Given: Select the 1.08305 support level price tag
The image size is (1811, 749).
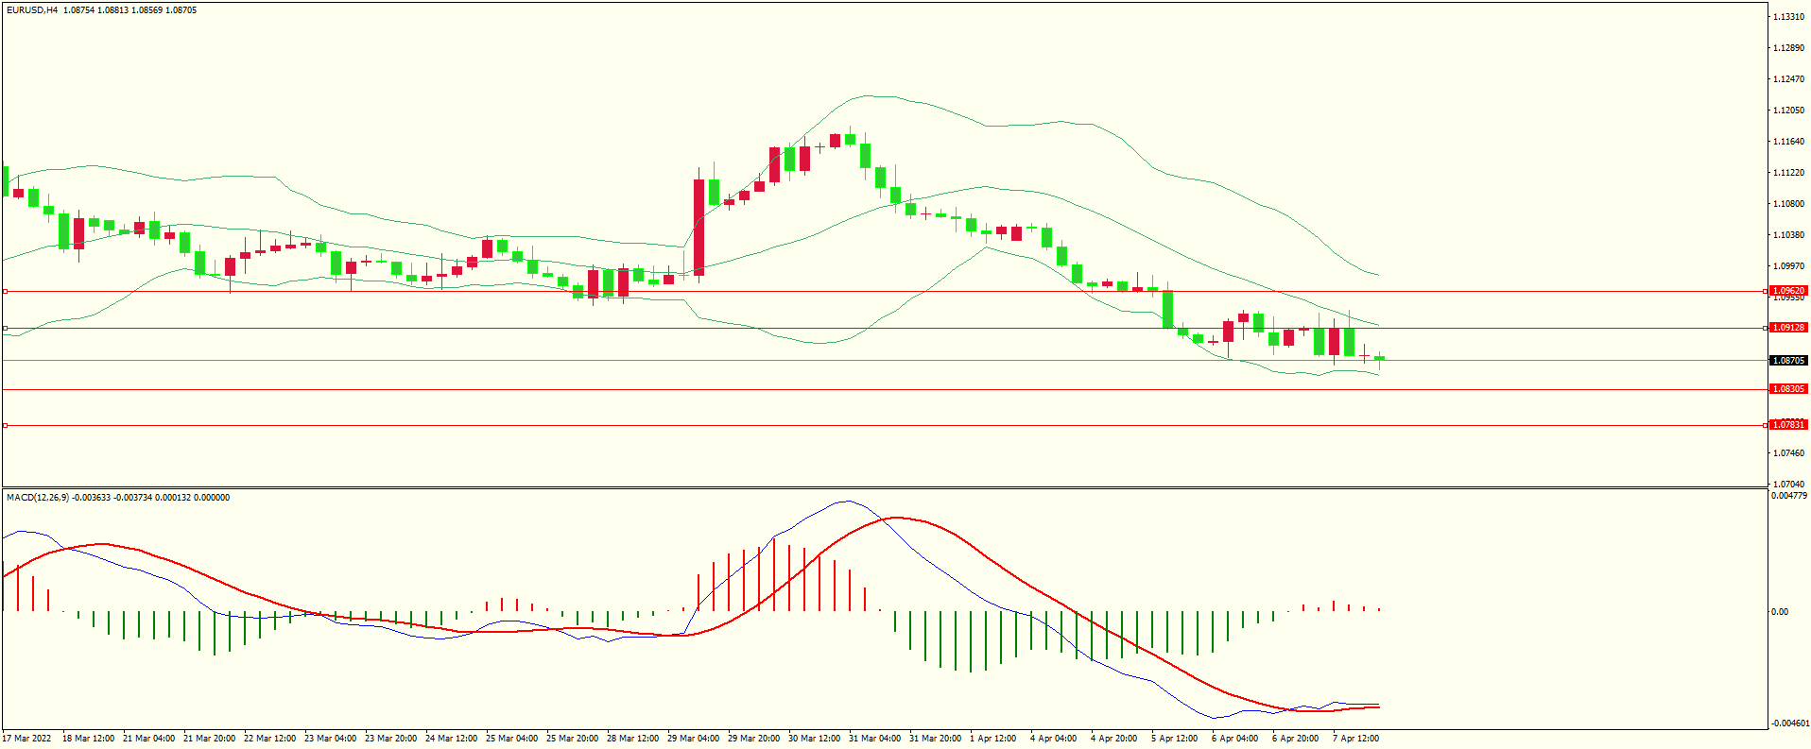Looking at the screenshot, I should (x=1787, y=389).
